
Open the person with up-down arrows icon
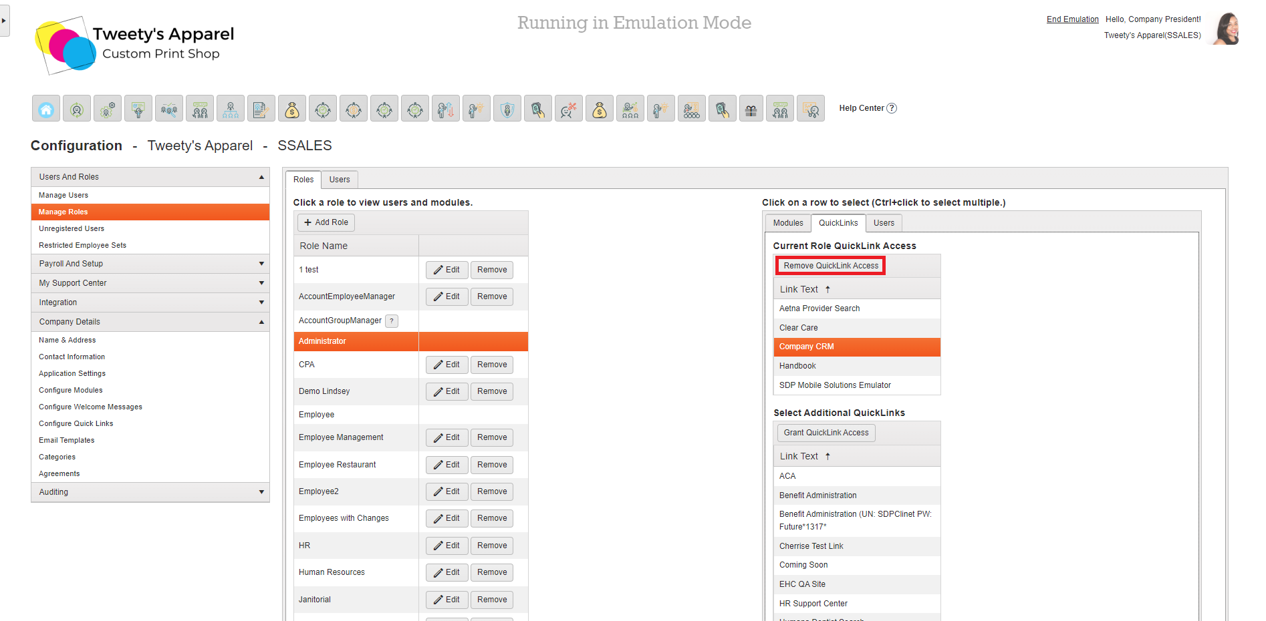(x=446, y=108)
